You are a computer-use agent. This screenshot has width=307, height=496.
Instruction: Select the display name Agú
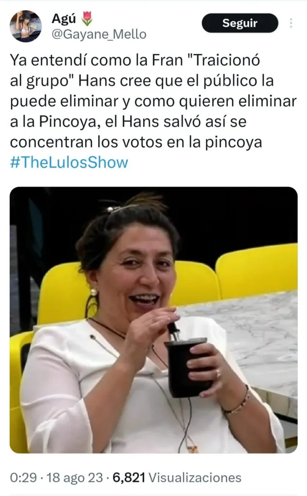pyautogui.click(x=64, y=19)
